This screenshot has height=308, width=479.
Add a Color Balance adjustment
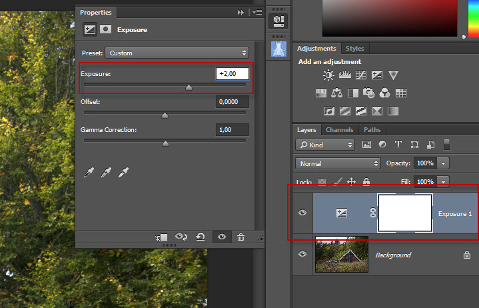point(337,93)
